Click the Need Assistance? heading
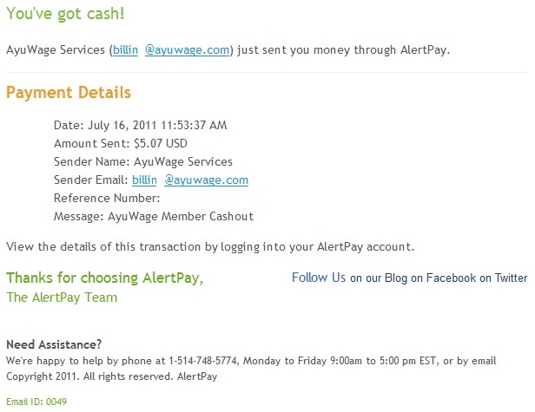Screen dimensions: 535x412 54,344
